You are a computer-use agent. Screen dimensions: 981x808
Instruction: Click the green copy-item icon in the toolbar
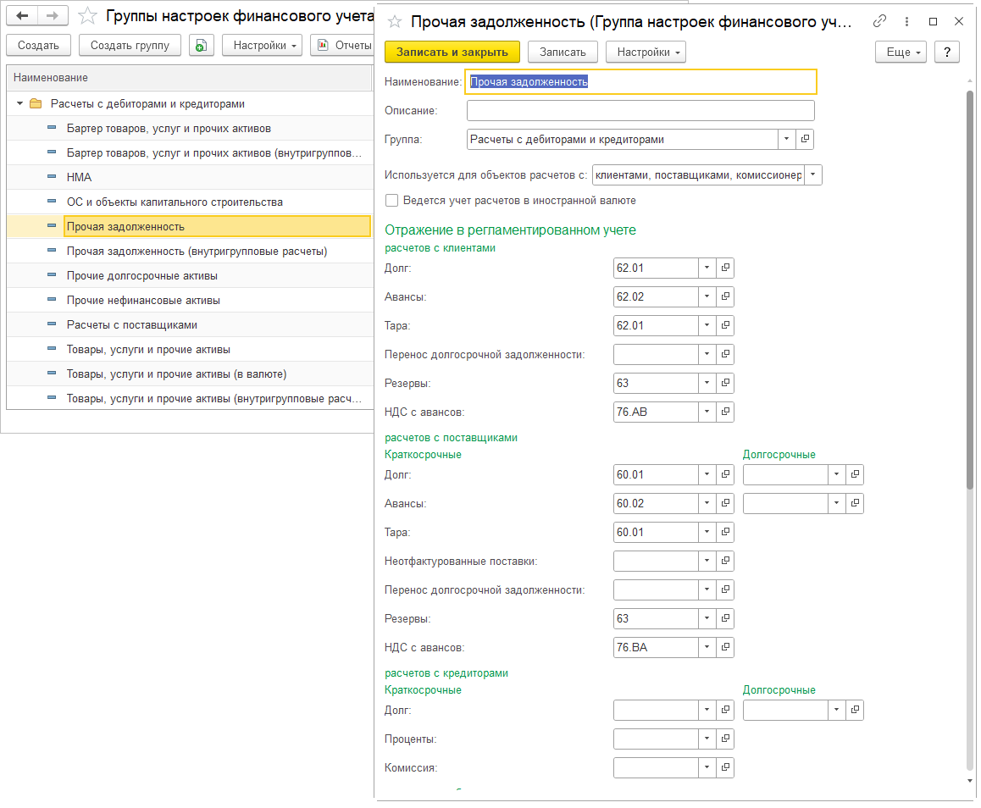point(201,46)
